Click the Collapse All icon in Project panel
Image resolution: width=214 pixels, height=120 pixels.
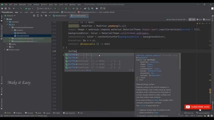[41, 16]
